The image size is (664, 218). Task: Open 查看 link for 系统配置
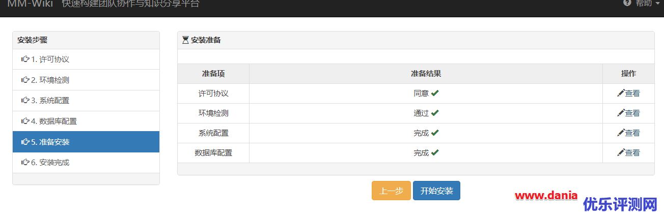click(x=632, y=133)
